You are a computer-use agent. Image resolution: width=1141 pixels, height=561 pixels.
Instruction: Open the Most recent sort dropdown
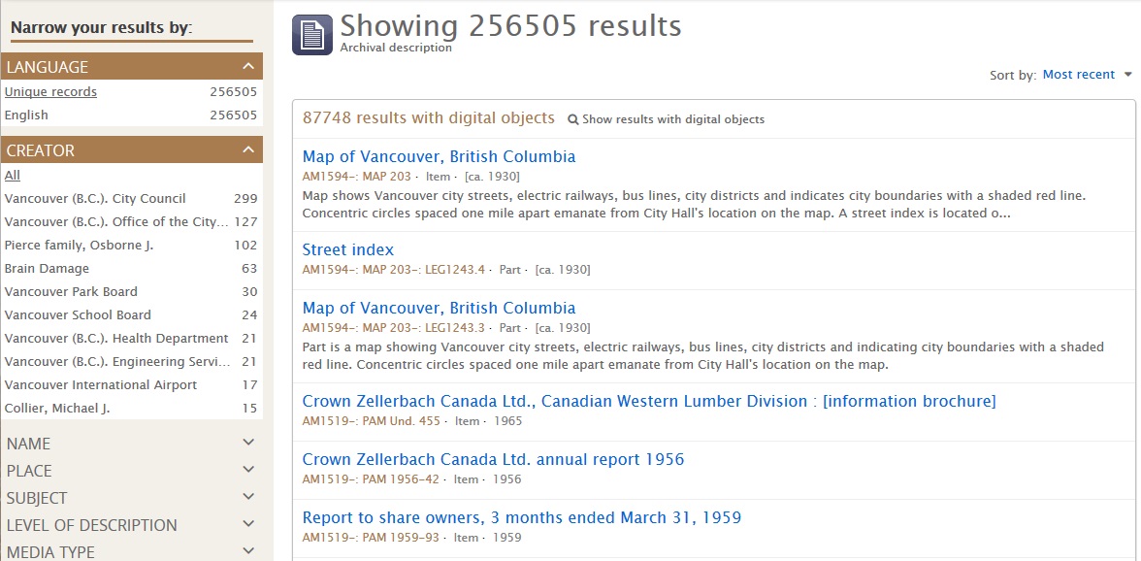tap(1087, 74)
